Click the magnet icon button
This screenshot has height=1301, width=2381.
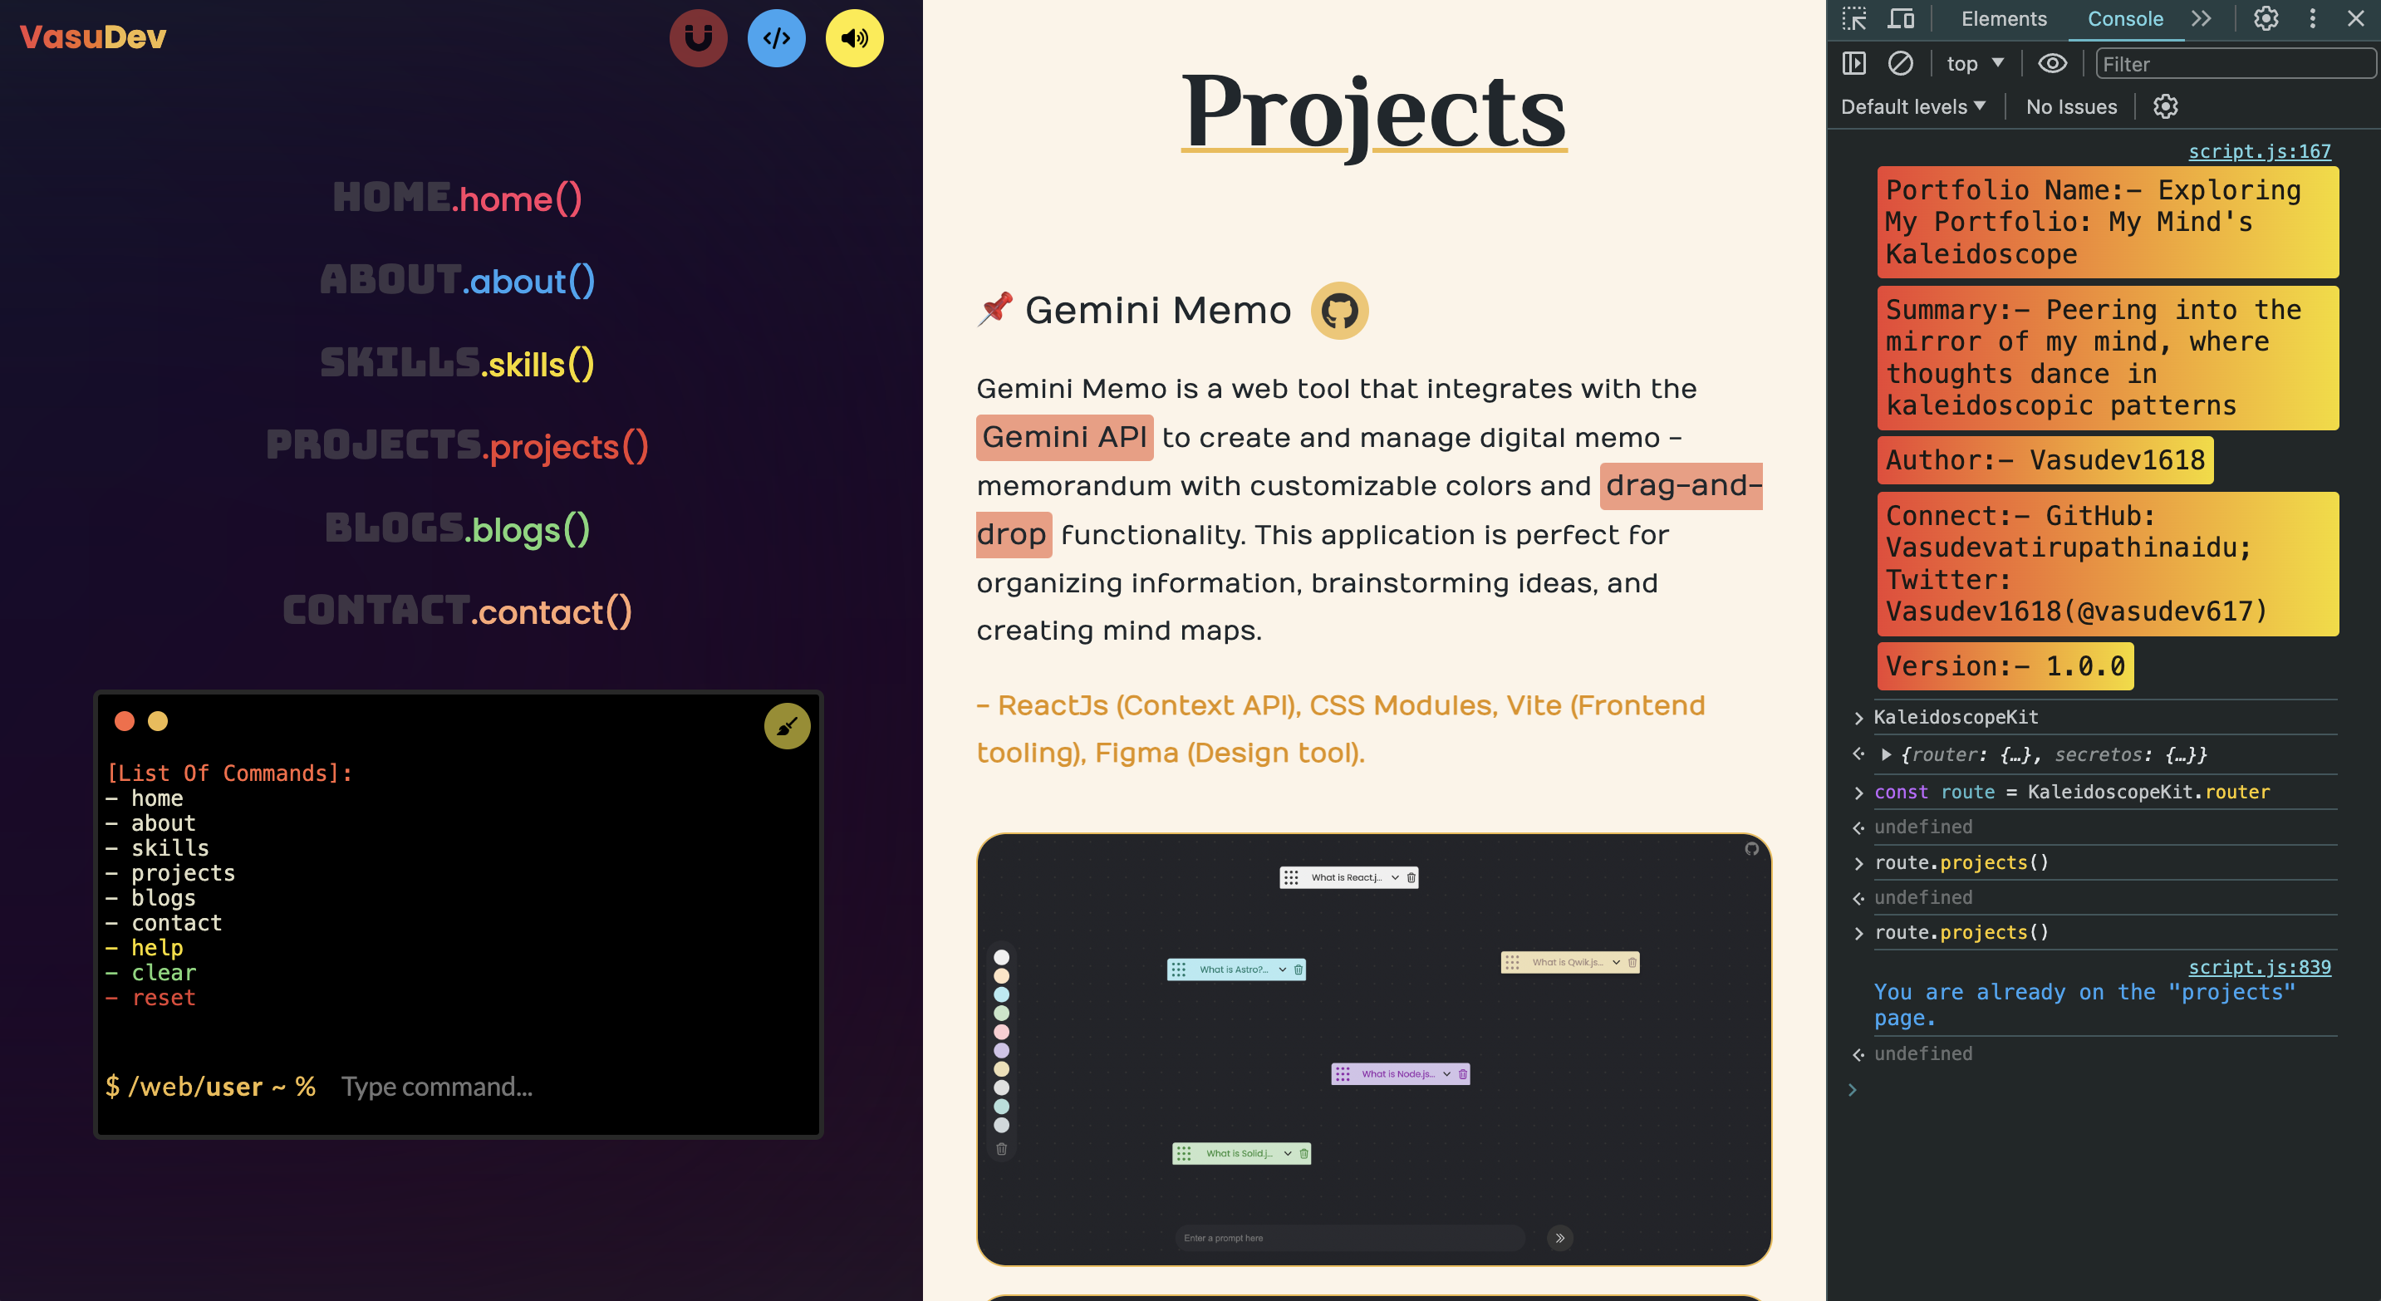[x=698, y=38]
